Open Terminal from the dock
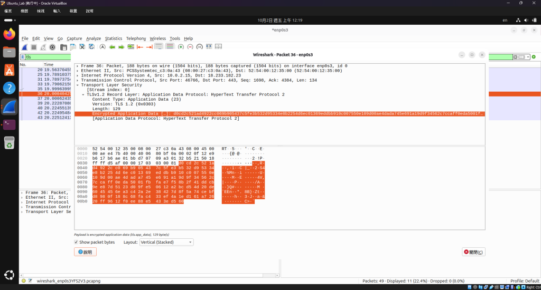The height and width of the screenshot is (290, 541). coord(10,124)
